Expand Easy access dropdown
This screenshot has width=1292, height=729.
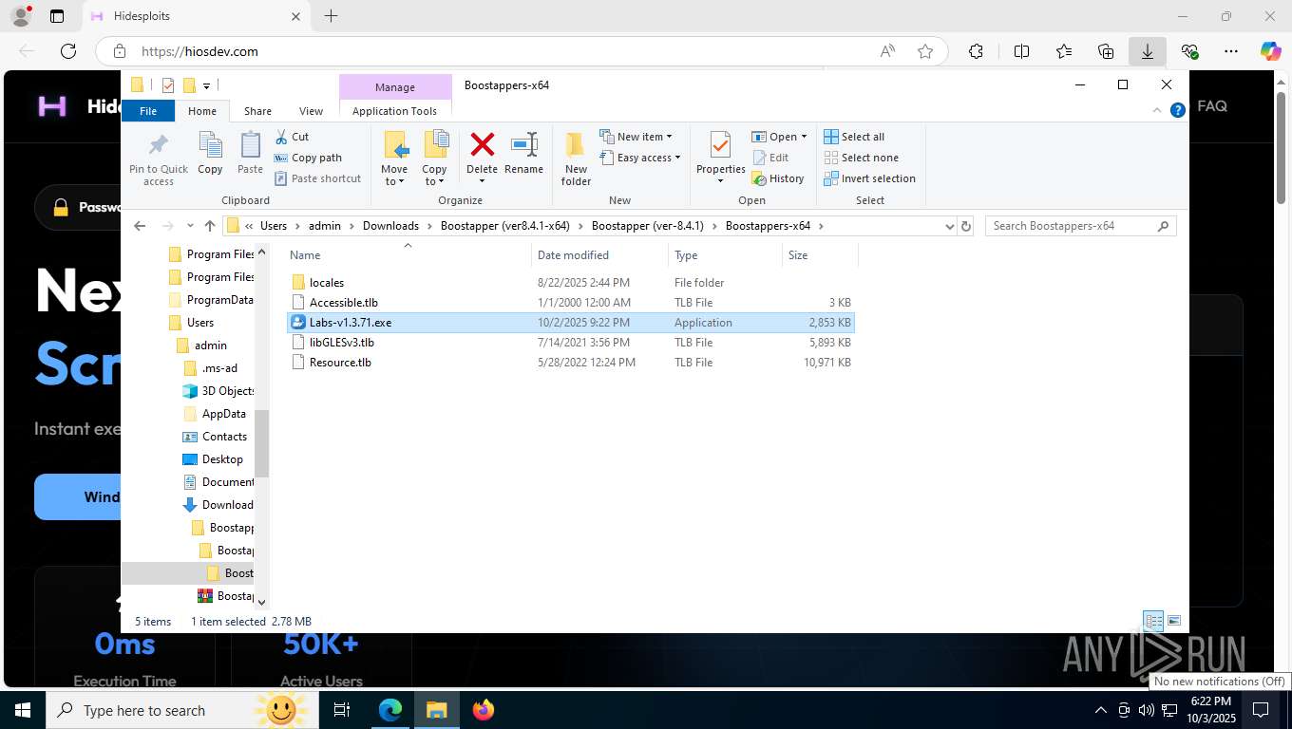click(x=639, y=158)
